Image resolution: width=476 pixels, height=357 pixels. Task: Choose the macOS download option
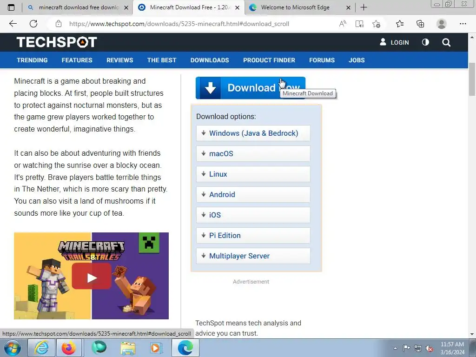[253, 153]
